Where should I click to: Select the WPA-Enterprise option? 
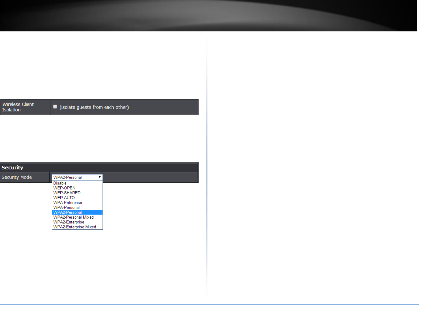pos(77,203)
